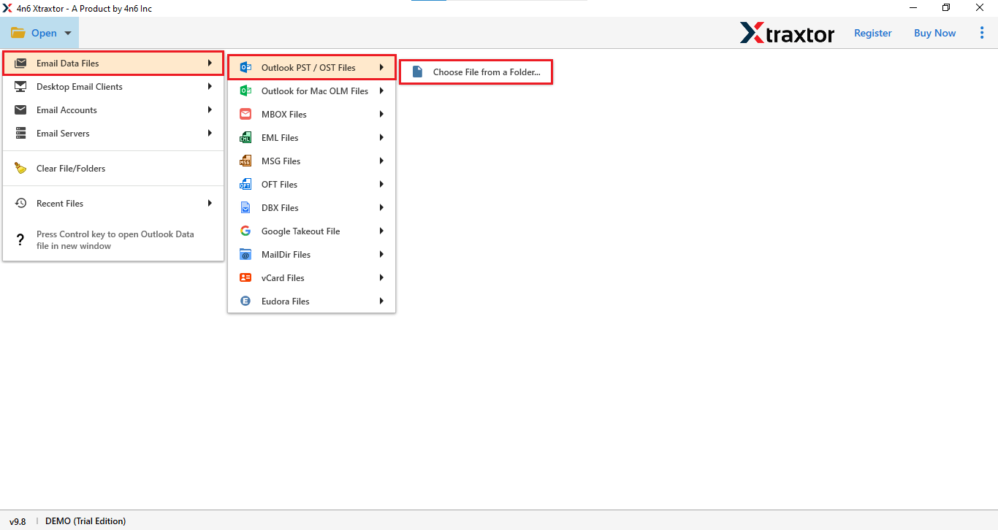Image resolution: width=998 pixels, height=530 pixels.
Task: Select the vCard Files contact icon
Action: coord(245,277)
